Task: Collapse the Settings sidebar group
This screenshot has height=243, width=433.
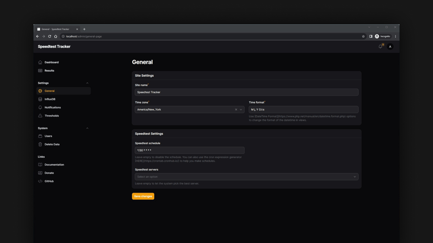Action: [x=87, y=83]
